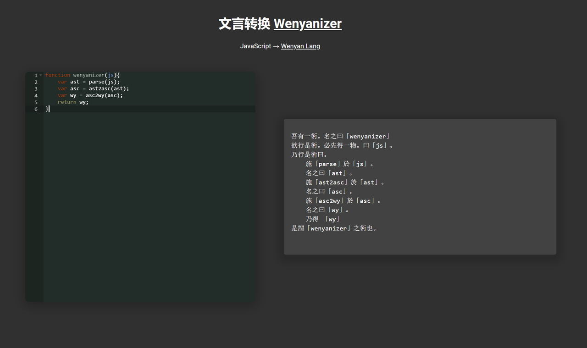This screenshot has height=348, width=587.
Task: Click output line '名之曰「asc」。'
Action: click(x=330, y=191)
